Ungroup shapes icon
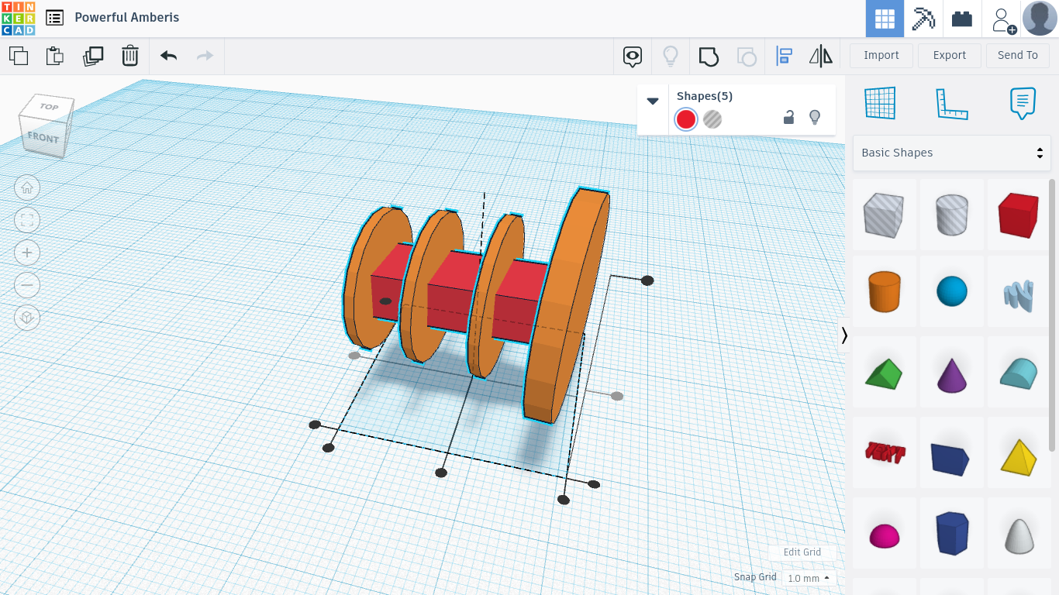The image size is (1059, 595). (746, 56)
